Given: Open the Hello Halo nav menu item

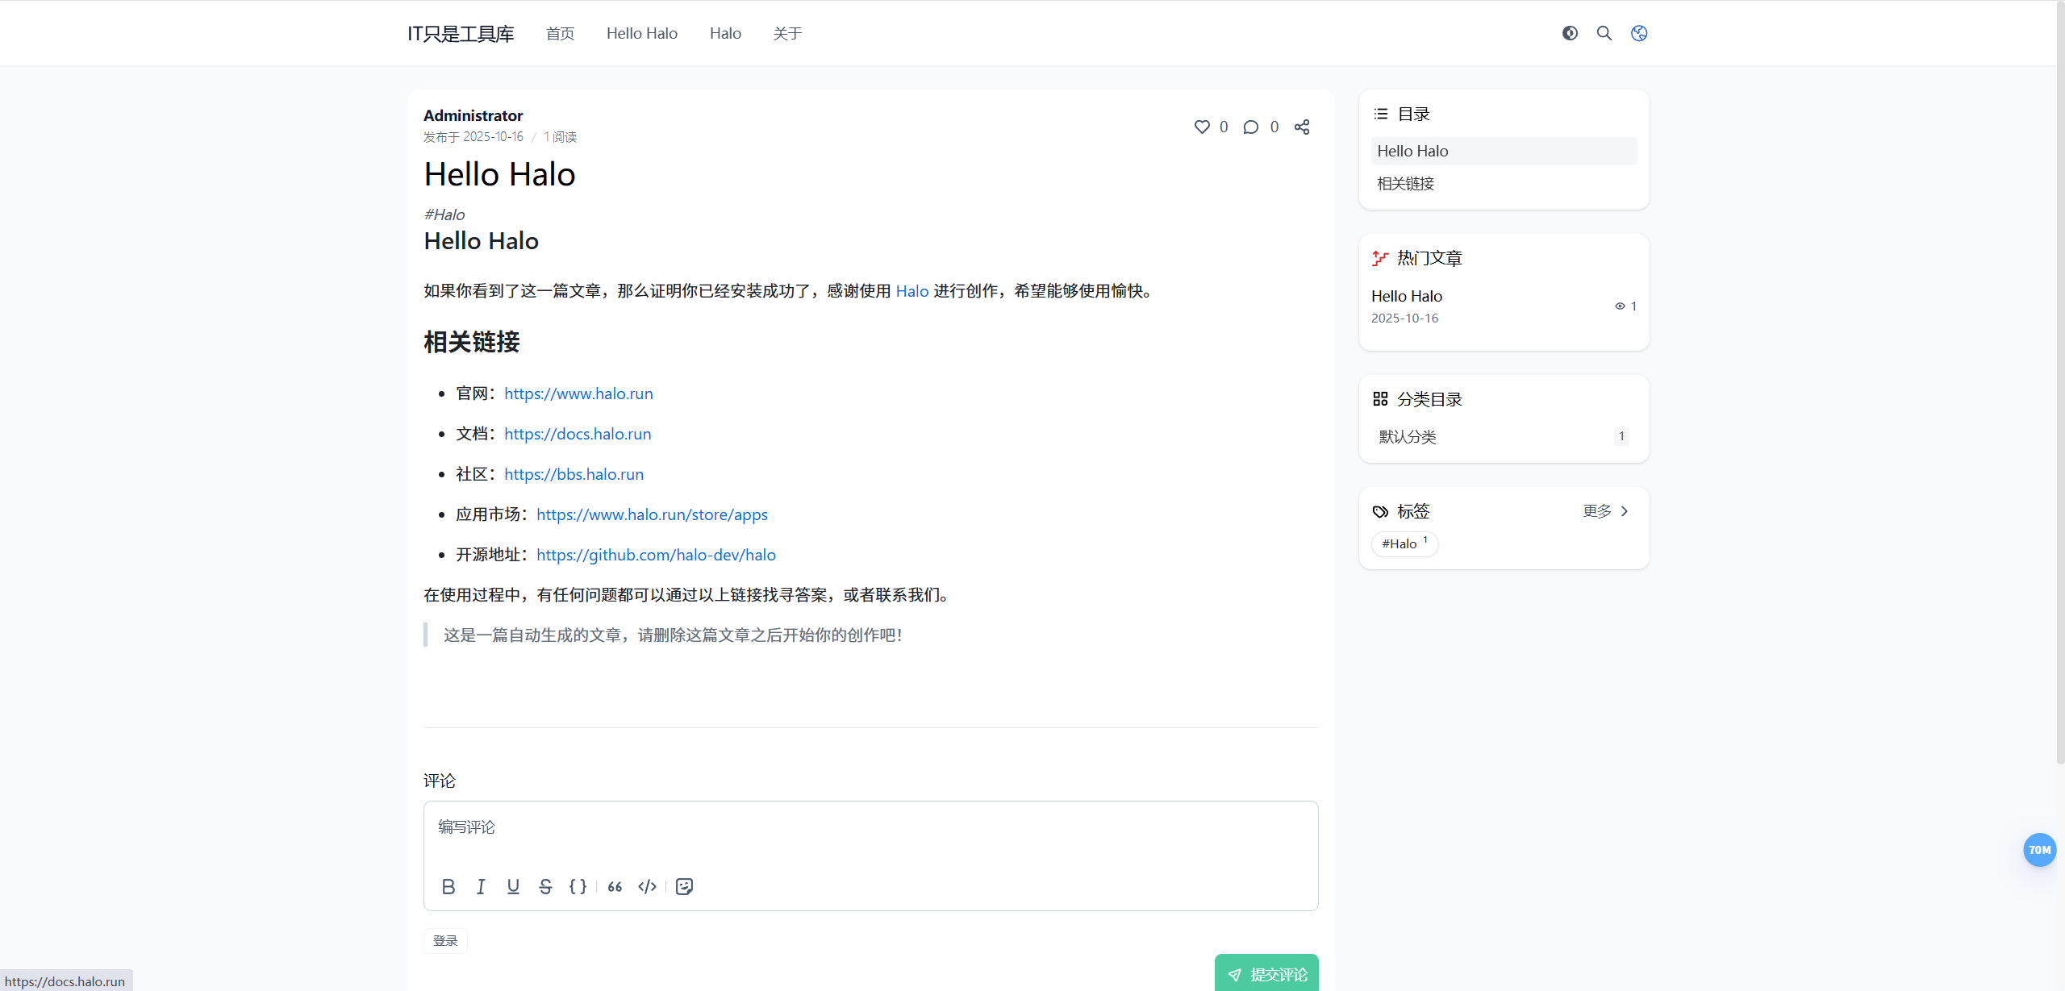Looking at the screenshot, I should click(x=641, y=33).
